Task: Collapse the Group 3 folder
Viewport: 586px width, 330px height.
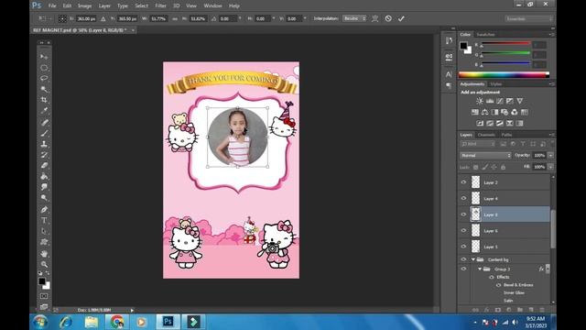Action: (480, 269)
